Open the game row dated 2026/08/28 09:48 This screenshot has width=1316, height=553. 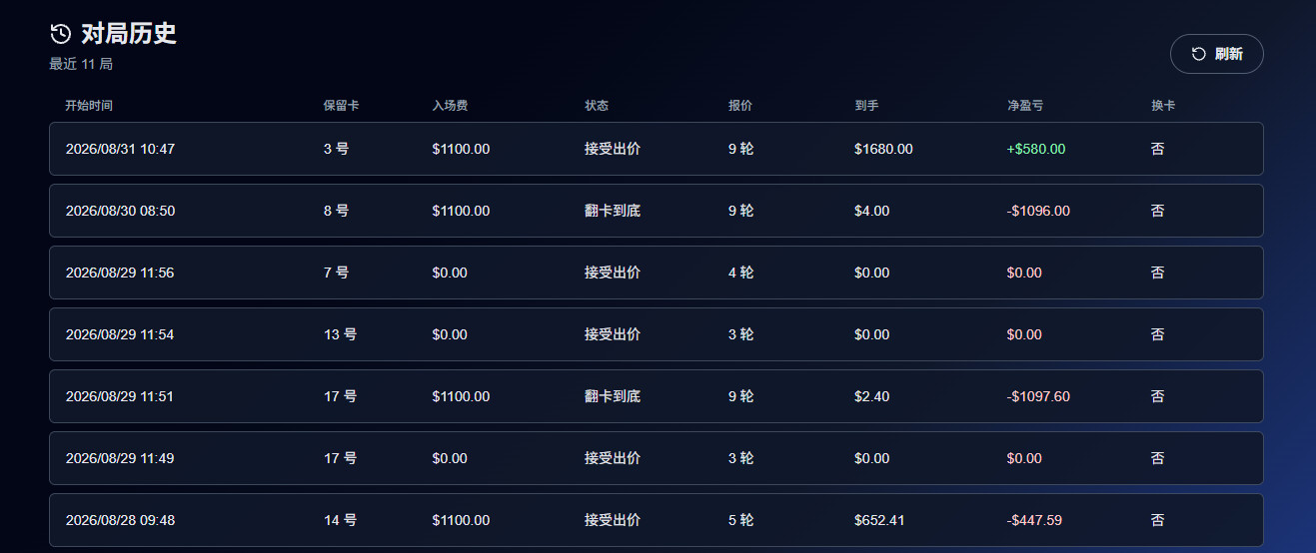pyautogui.click(x=657, y=520)
